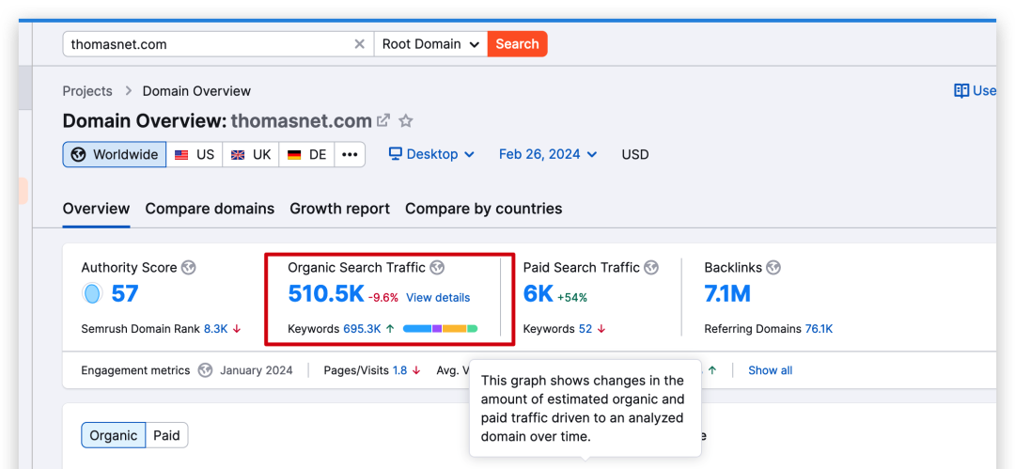1015x469 pixels.
Task: Open the Root Domain dropdown
Action: pos(430,44)
